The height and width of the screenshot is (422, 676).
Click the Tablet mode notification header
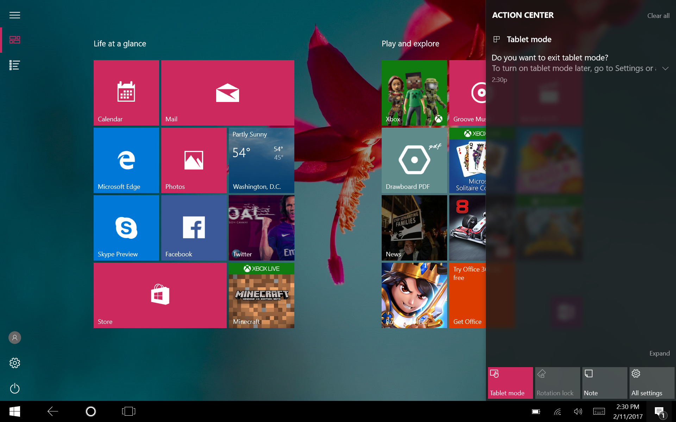tap(522, 39)
